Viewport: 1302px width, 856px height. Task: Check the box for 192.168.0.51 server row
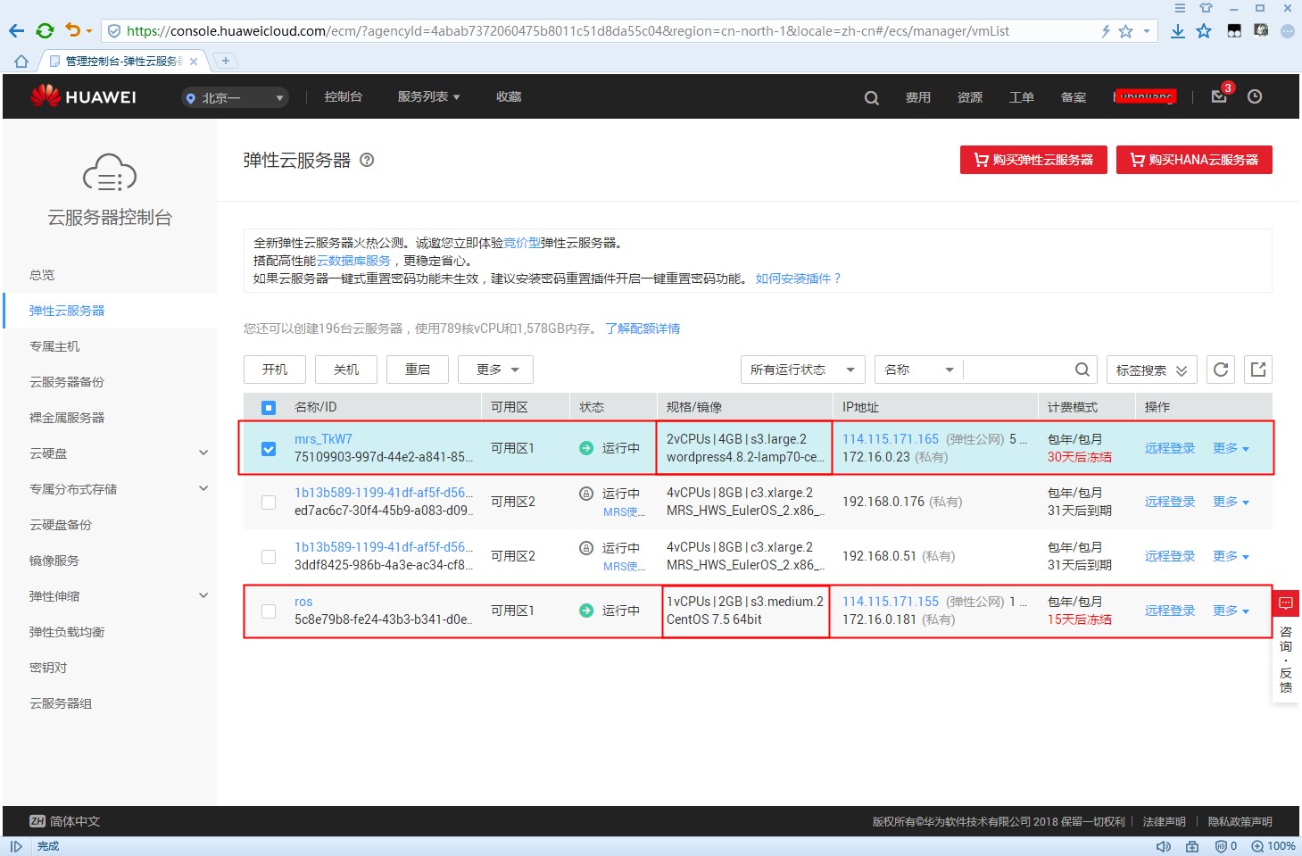pyautogui.click(x=269, y=556)
